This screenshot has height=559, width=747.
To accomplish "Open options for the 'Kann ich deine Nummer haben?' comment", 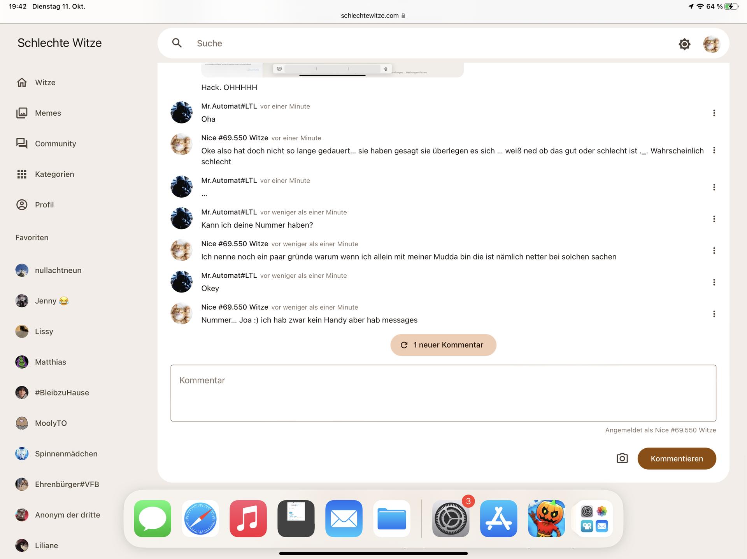I will 714,219.
